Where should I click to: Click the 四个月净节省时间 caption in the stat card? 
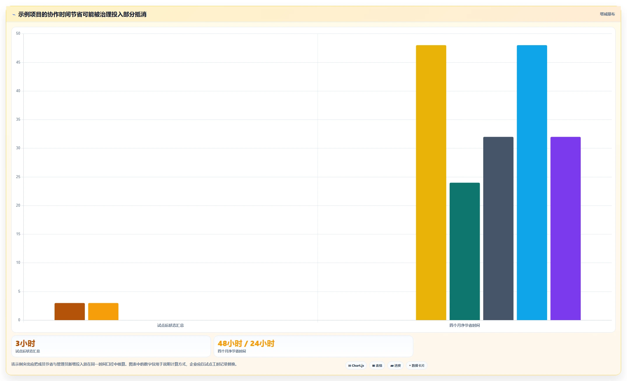pos(232,351)
